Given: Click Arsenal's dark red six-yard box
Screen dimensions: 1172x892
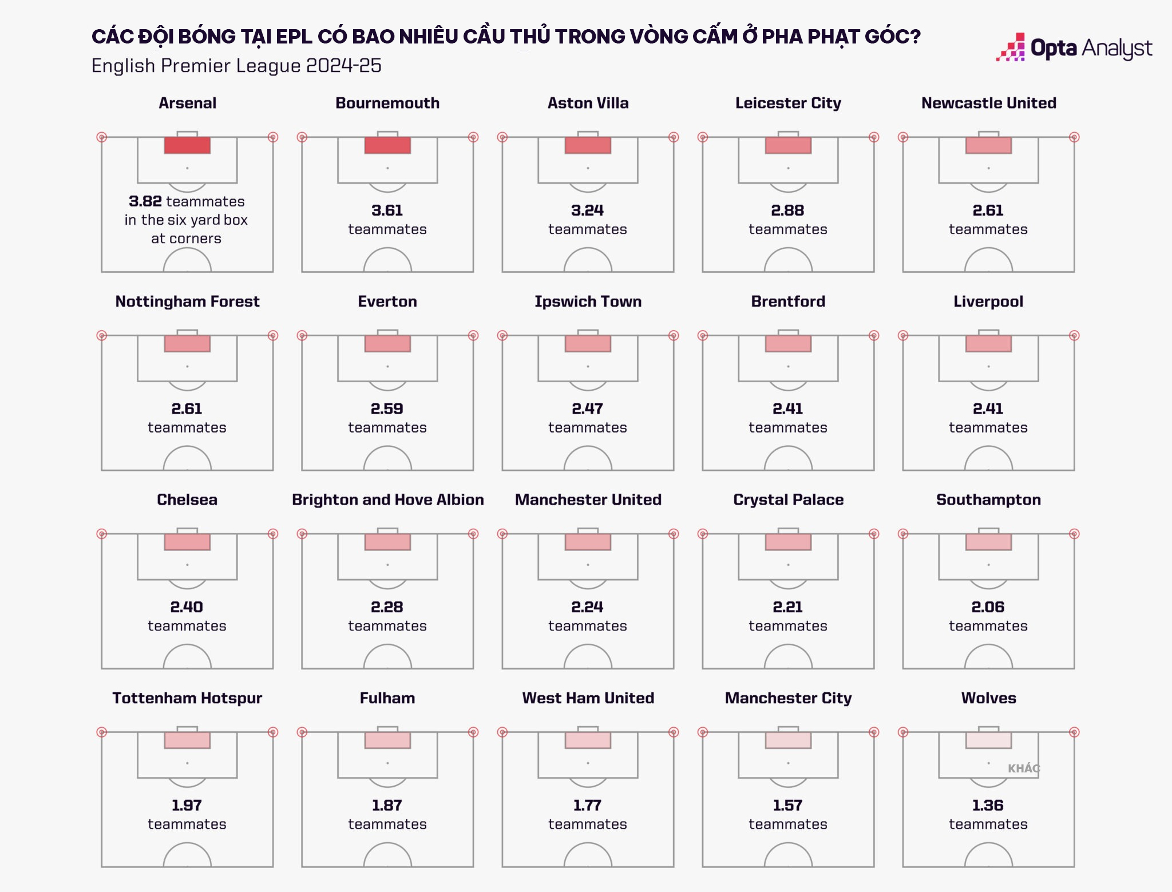Looking at the screenshot, I should pos(187,145).
